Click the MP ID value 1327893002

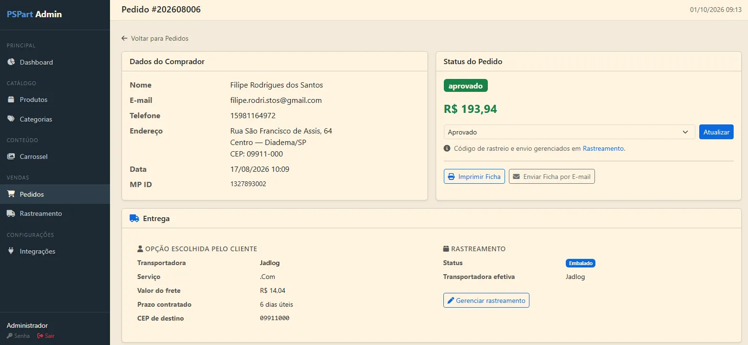point(248,184)
